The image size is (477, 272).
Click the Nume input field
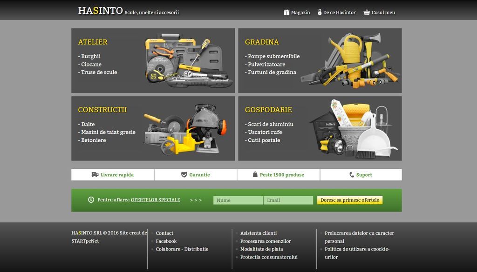click(x=238, y=200)
